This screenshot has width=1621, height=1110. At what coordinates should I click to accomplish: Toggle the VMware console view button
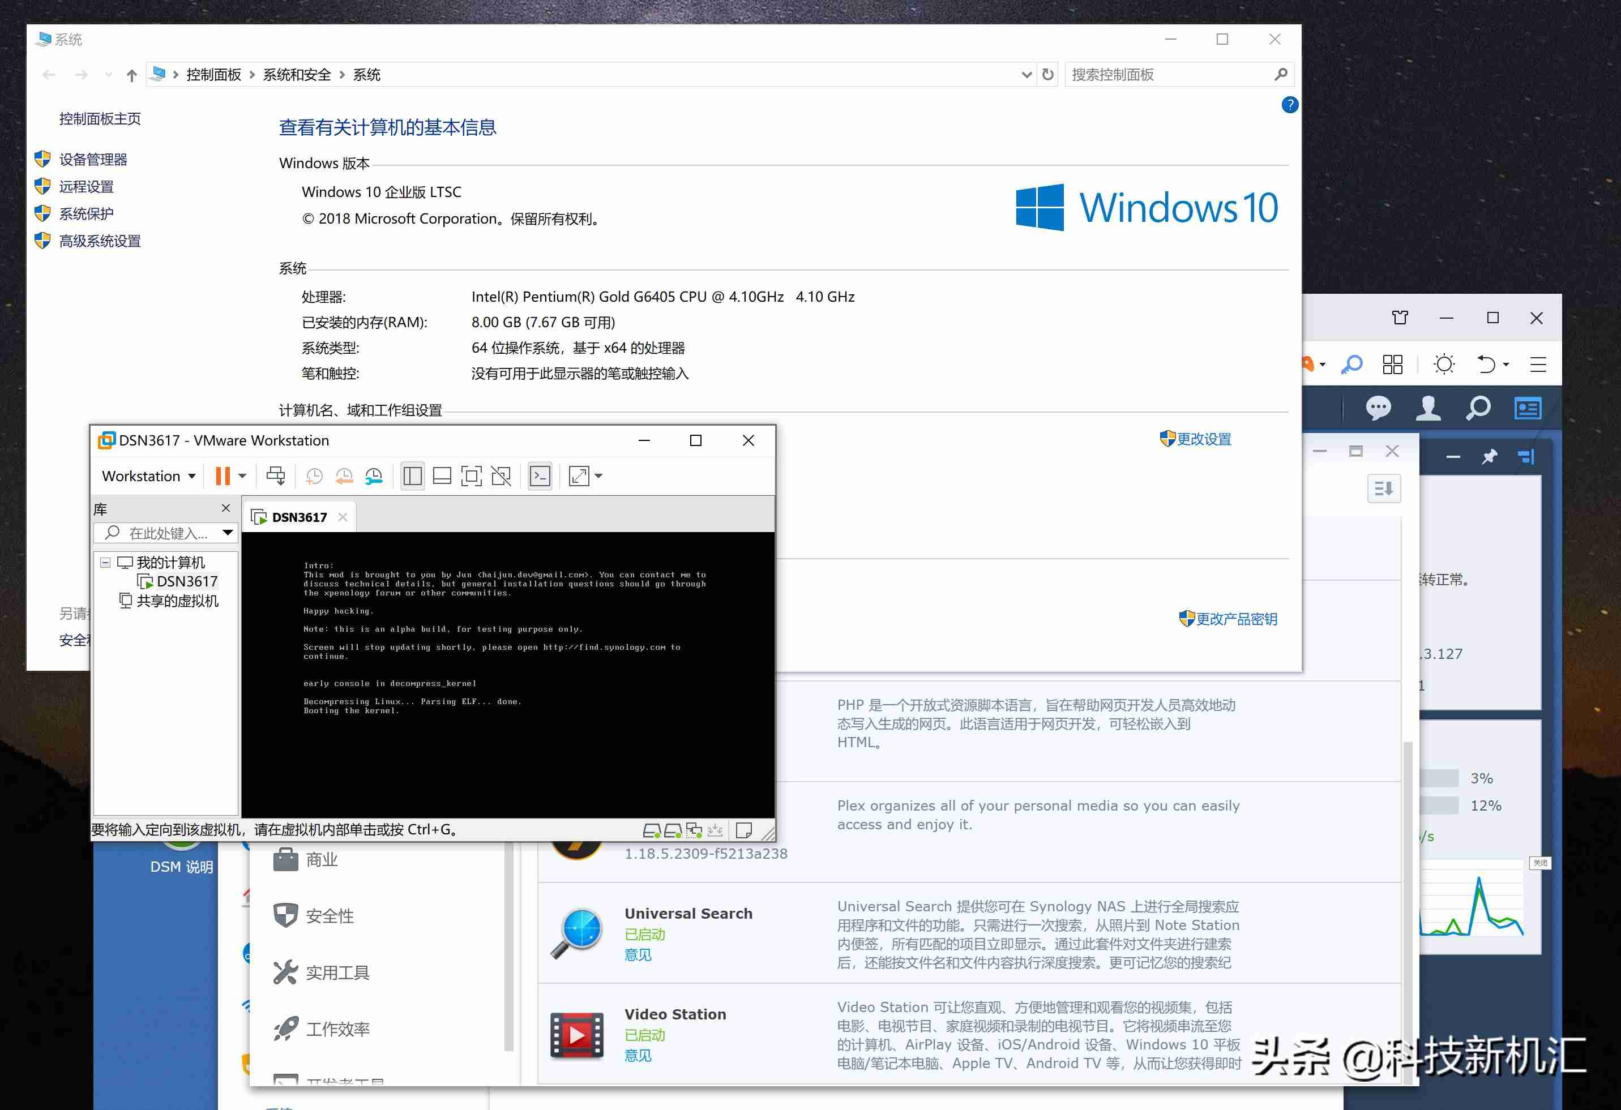click(540, 476)
